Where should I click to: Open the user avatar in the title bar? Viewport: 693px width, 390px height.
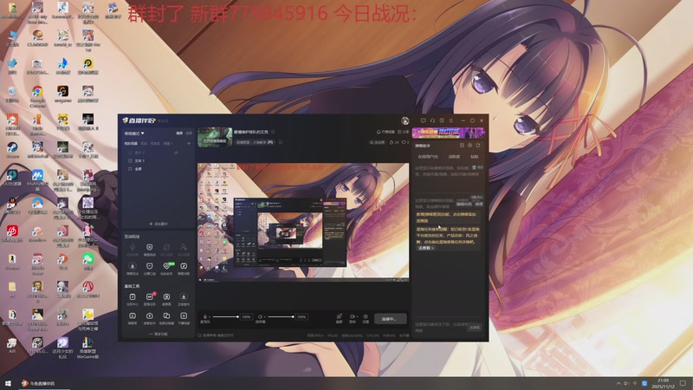pos(405,120)
